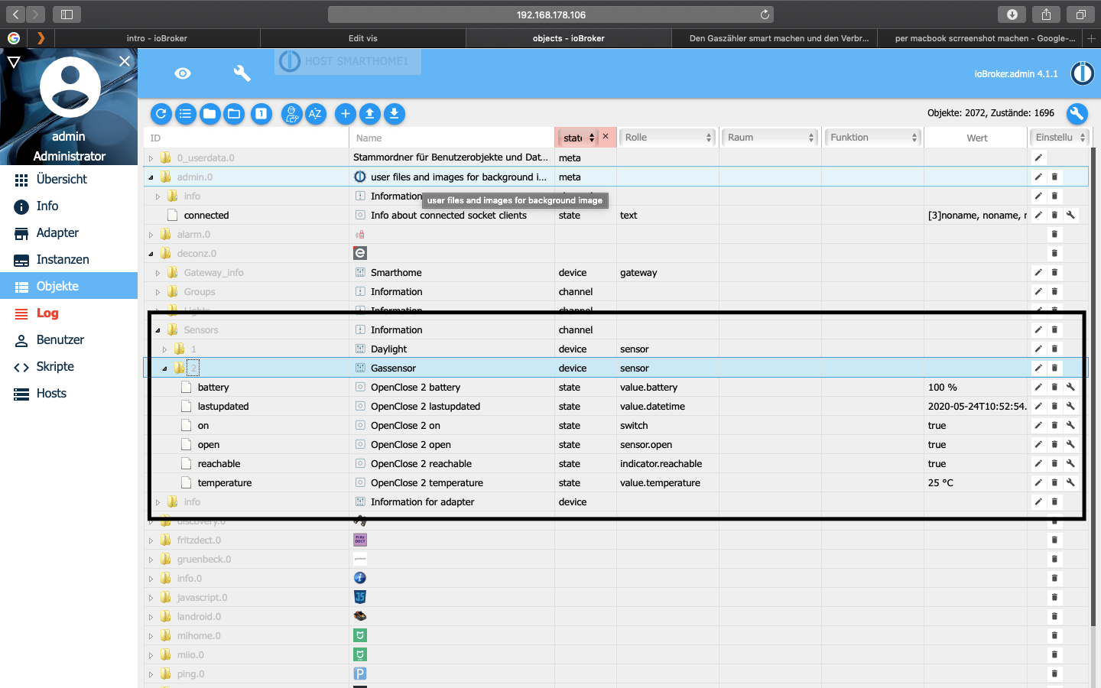Go back with Safari's back arrow
This screenshot has width=1101, height=688.
coord(15,15)
